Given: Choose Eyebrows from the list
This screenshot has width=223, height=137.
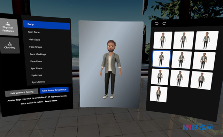Looking at the screenshot, I should click(x=37, y=75).
